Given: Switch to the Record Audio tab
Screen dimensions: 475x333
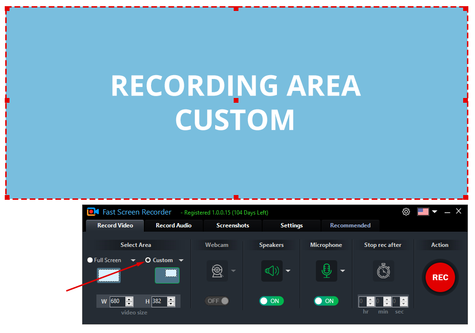Looking at the screenshot, I should 173,225.
